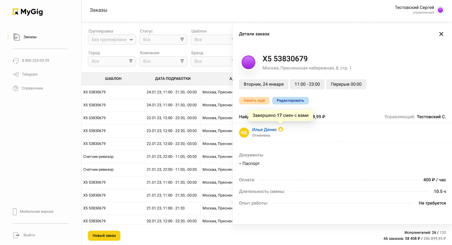
Task: Switch to Мобильная версия
Action: pyautogui.click(x=37, y=212)
